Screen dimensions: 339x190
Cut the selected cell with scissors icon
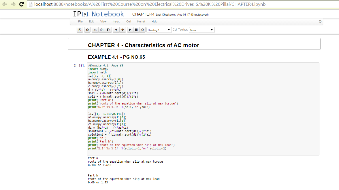(95, 30)
